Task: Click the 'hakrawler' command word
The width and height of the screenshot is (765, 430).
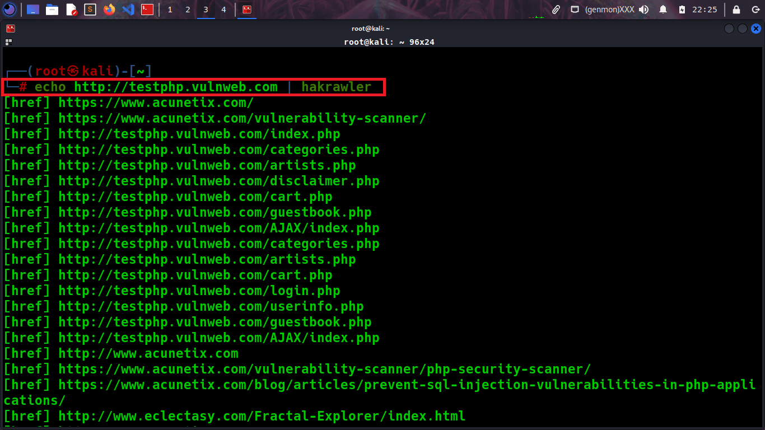Action: tap(337, 87)
